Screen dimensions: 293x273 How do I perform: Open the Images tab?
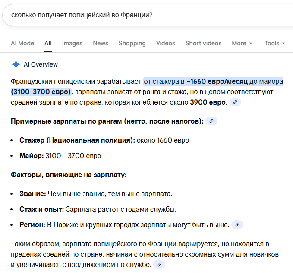pos(72,43)
